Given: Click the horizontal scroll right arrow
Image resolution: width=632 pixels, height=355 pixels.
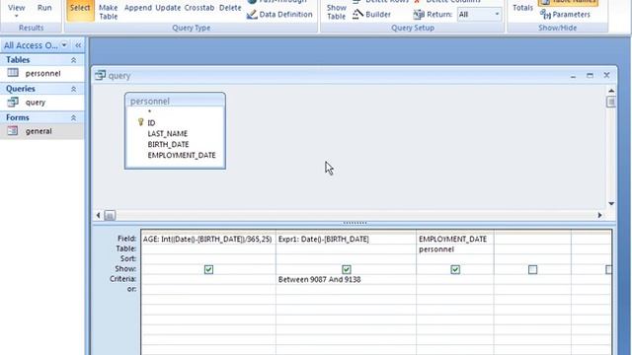Looking at the screenshot, I should coord(599,215).
